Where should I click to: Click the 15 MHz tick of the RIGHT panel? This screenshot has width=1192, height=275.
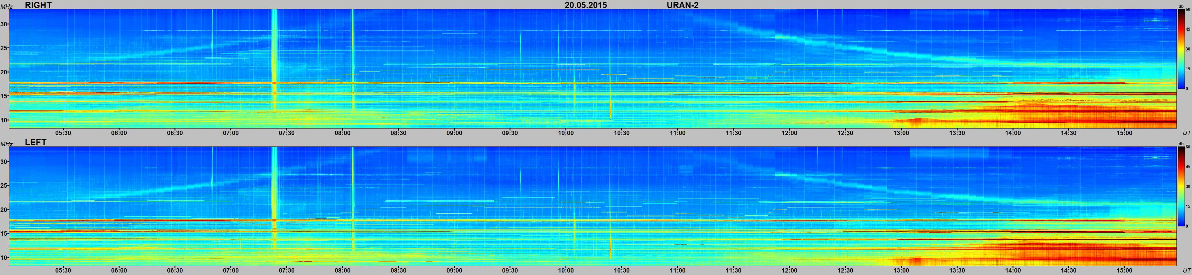tap(4, 96)
